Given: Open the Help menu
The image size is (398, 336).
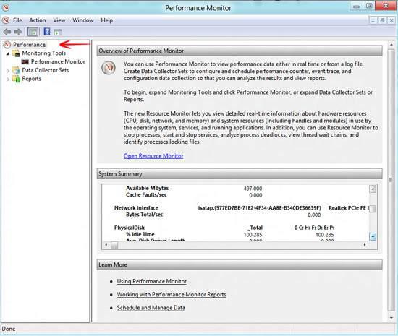Looking at the screenshot, I should point(107,20).
